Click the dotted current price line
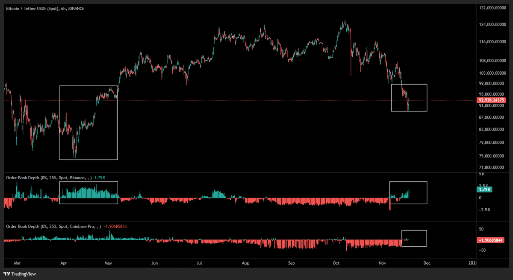This screenshot has height=280, width=513. [256, 100]
